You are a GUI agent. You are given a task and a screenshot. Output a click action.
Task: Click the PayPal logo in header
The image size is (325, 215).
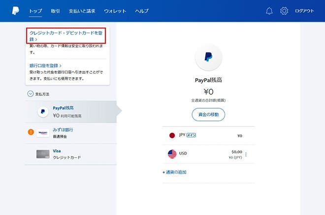coord(15,11)
